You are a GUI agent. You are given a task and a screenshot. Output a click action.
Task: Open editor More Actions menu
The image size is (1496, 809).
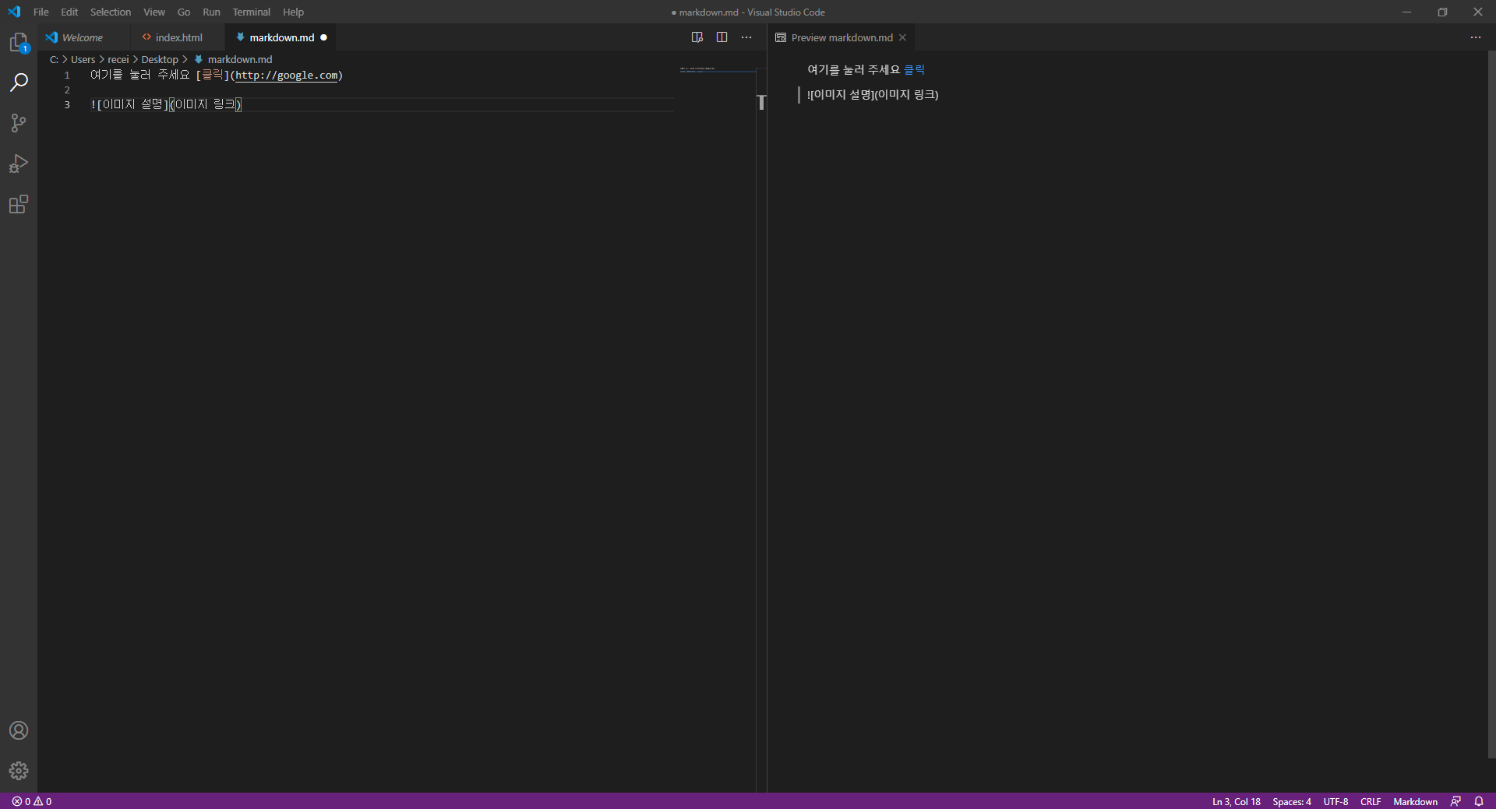coord(746,37)
